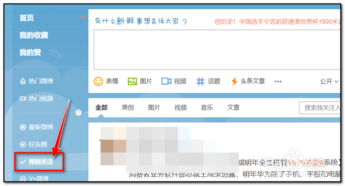
Task: Switch to the 音乐 feed tab
Action: click(x=207, y=107)
